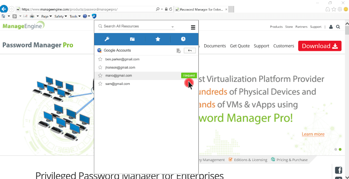Favorite sam@gmail.com with its star
The height and width of the screenshot is (179, 349).
click(100, 84)
